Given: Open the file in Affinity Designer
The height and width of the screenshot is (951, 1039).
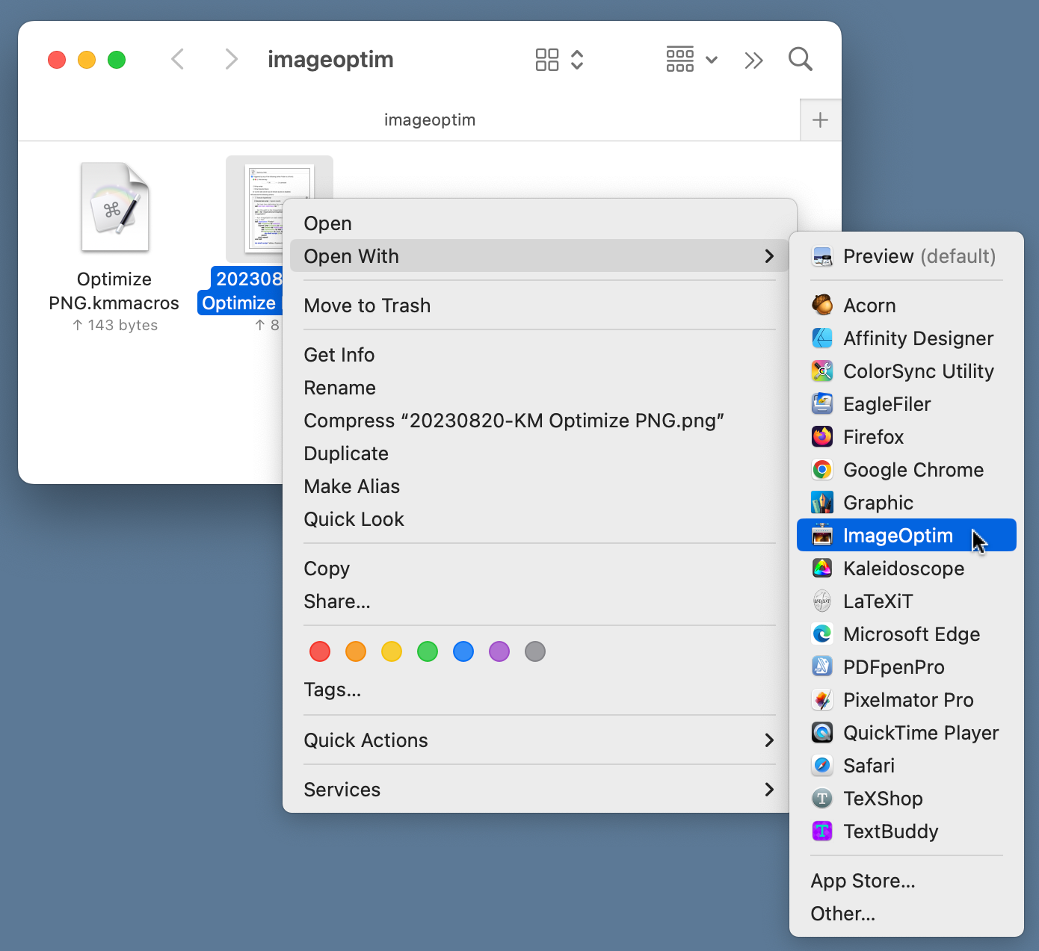Looking at the screenshot, I should [918, 338].
